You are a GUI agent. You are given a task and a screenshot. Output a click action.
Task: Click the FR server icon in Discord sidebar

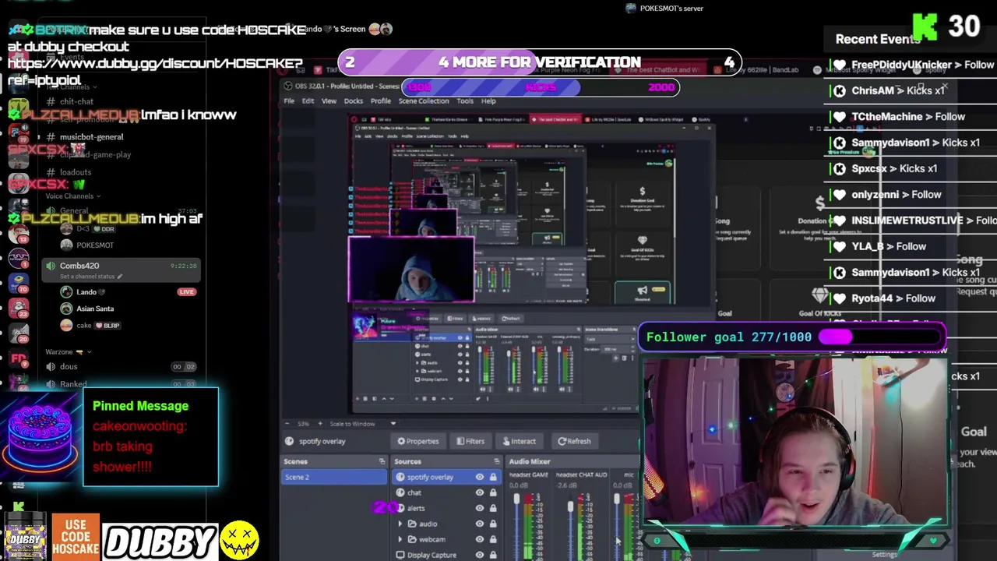coord(19,358)
